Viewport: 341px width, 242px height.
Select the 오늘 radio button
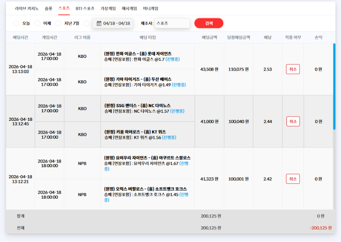(x=16, y=23)
